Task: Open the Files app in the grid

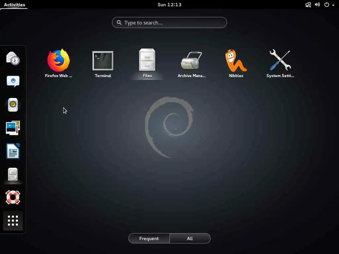Action: 147,63
